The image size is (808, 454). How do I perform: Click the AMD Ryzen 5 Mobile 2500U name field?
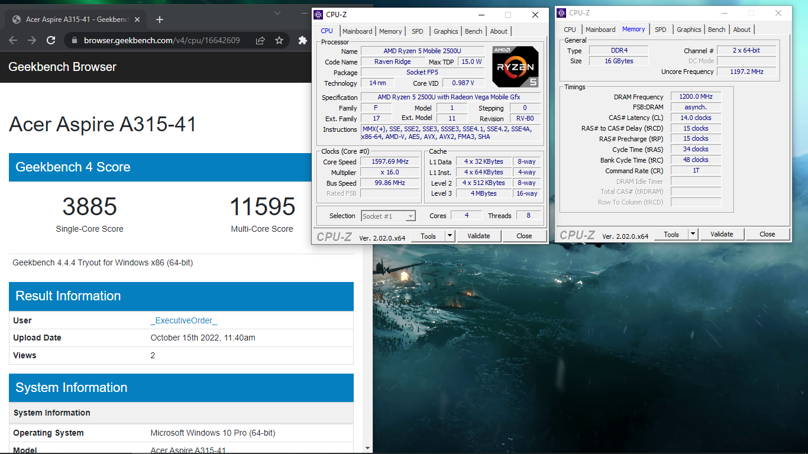point(423,51)
